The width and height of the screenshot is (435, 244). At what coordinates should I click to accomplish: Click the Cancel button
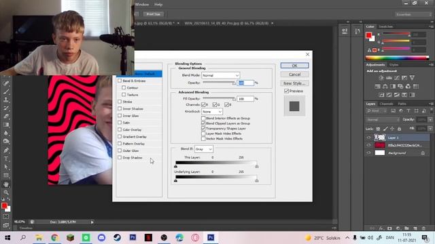pos(294,75)
